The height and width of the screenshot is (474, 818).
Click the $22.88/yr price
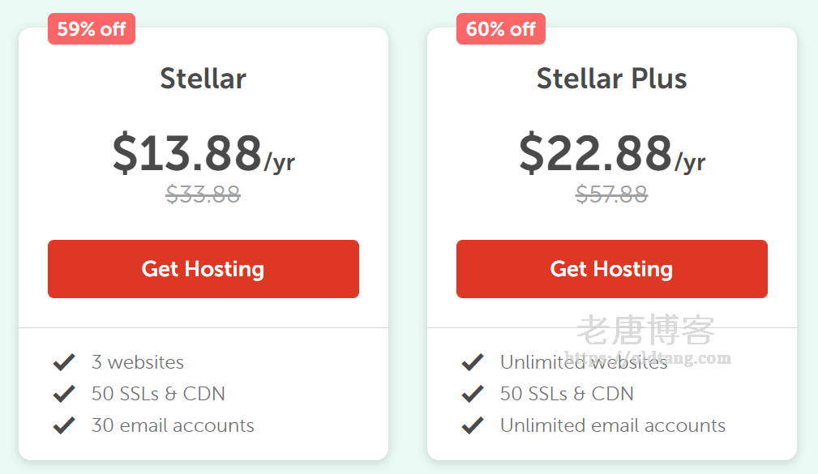tap(611, 153)
